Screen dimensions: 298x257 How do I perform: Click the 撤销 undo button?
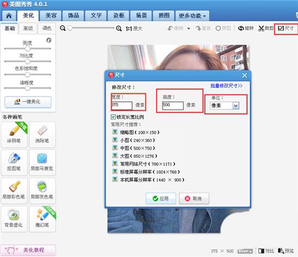pyautogui.click(x=175, y=29)
